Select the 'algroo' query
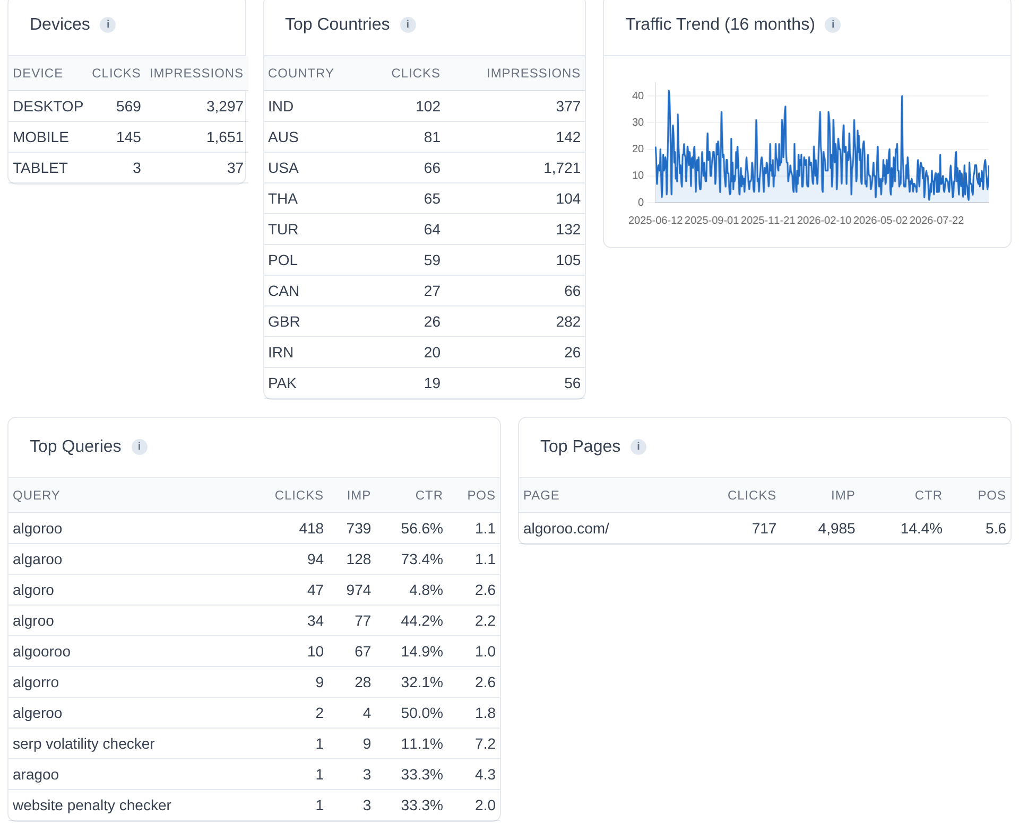The width and height of the screenshot is (1019, 824). (33, 621)
